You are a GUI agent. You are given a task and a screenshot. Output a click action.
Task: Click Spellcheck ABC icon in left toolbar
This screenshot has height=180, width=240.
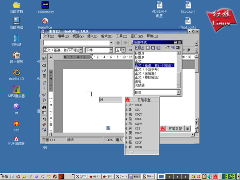(44, 95)
